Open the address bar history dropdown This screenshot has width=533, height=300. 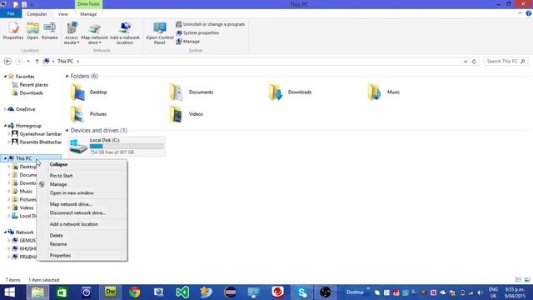coord(466,61)
